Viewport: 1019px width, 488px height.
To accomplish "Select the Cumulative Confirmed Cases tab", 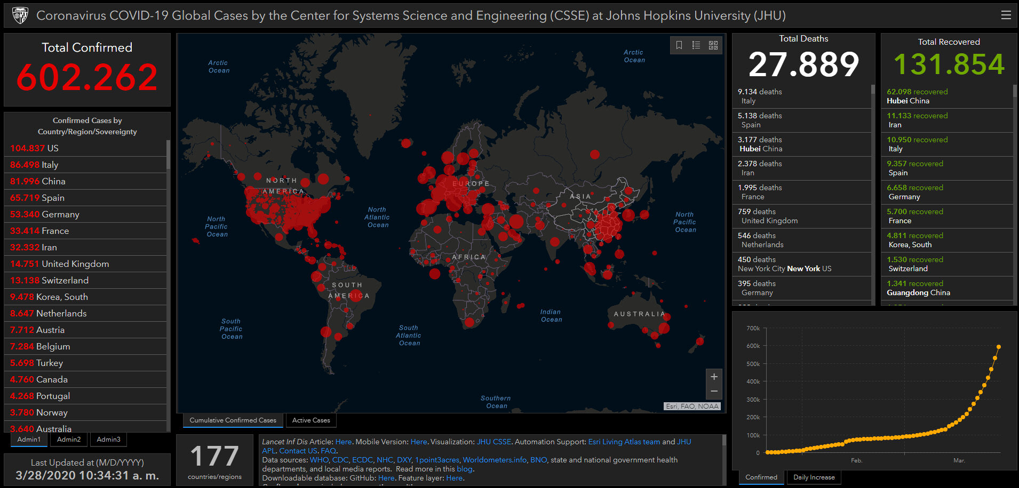I will (233, 420).
